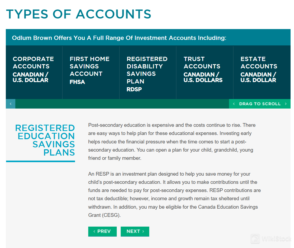Click the Types of Accounts page title
The width and height of the screenshot is (294, 248).
(79, 14)
